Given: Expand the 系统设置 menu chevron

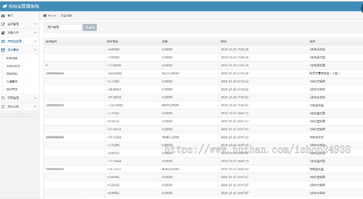Looking at the screenshot, I should (35, 107).
